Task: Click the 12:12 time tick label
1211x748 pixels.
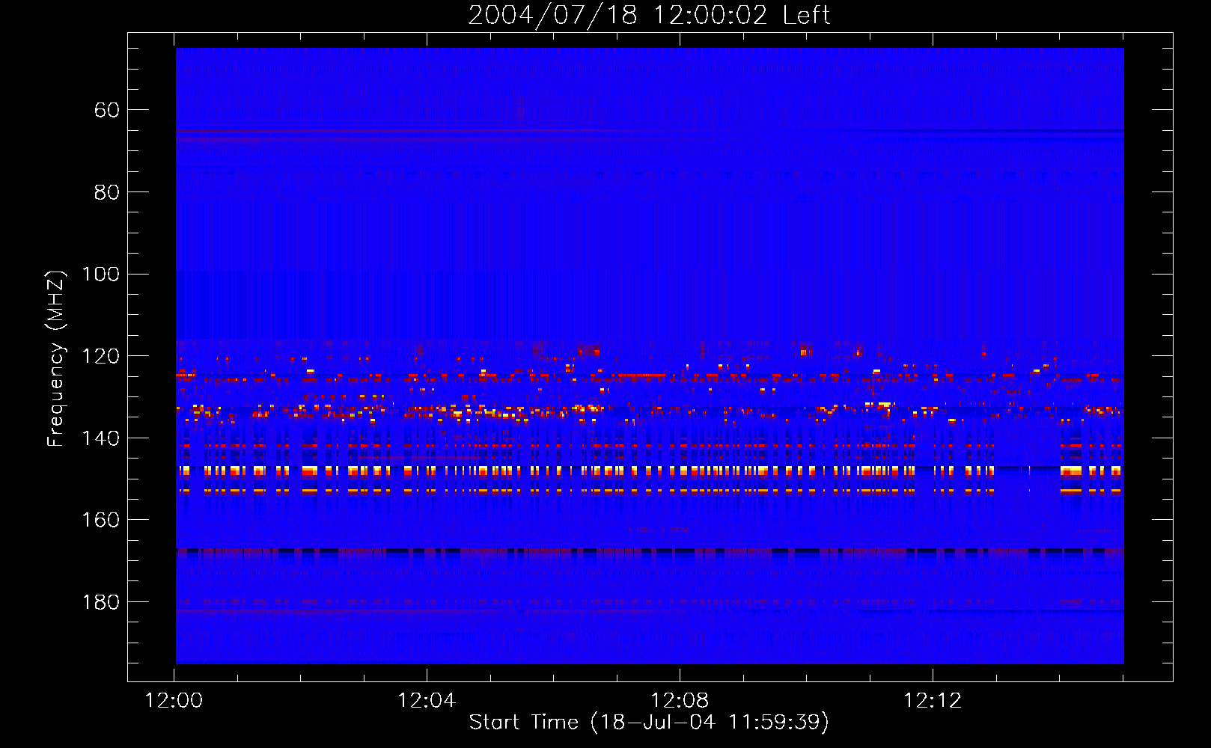Action: point(933,701)
